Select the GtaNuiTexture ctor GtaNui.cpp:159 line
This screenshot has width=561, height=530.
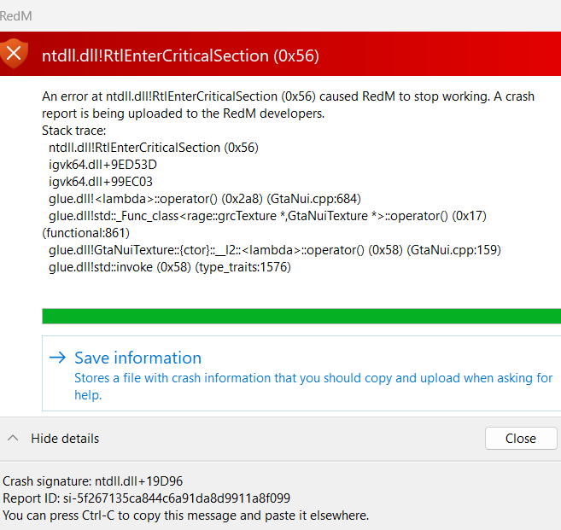tap(275, 250)
